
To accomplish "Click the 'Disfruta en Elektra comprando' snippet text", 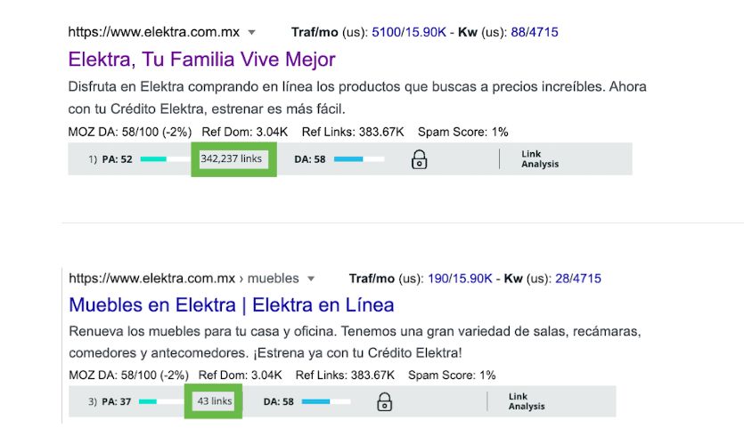I will coord(357,98).
